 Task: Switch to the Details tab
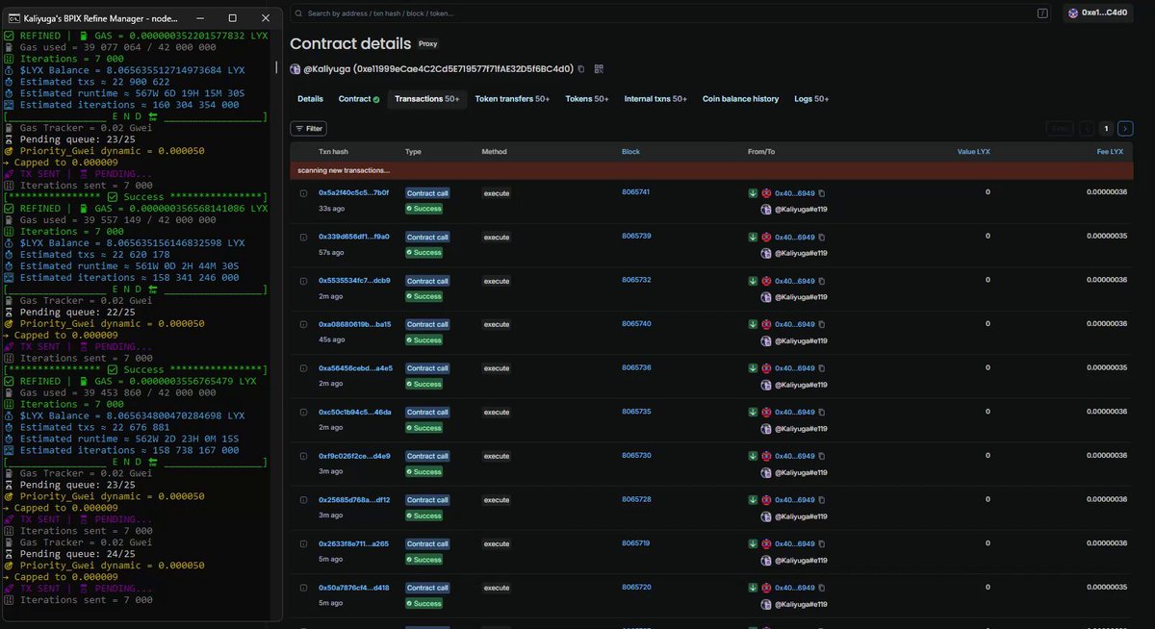tap(310, 99)
